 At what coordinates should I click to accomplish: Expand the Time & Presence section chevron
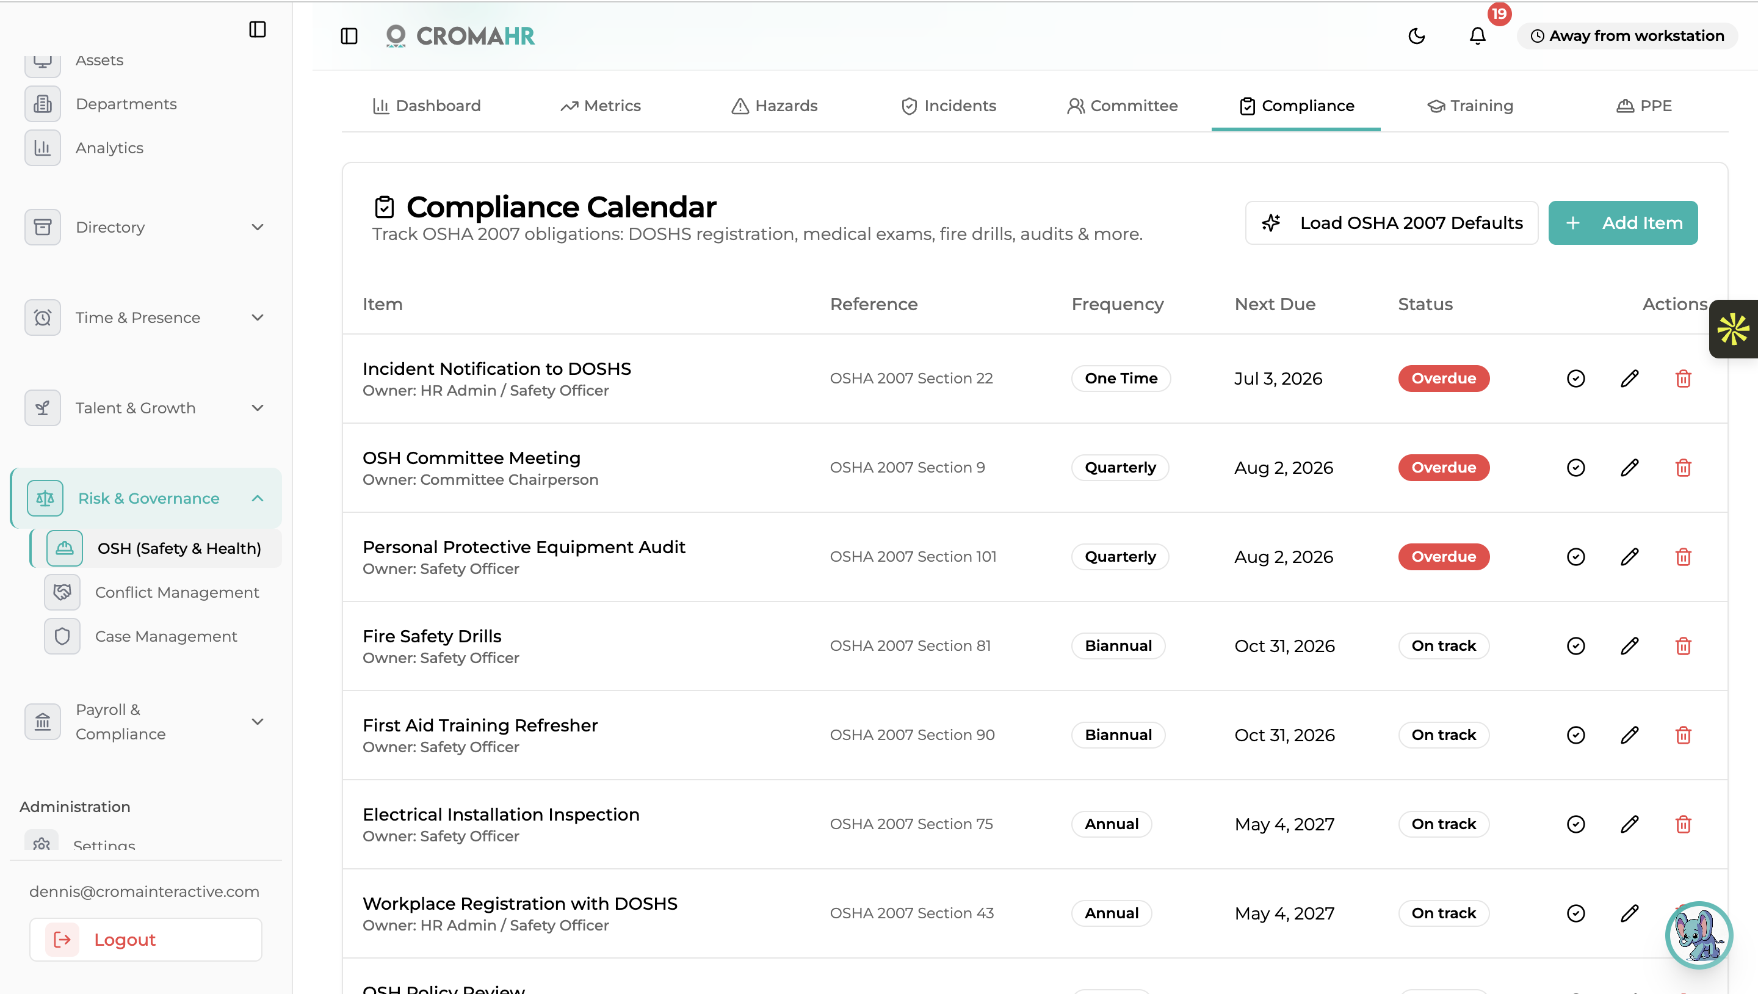[257, 317]
